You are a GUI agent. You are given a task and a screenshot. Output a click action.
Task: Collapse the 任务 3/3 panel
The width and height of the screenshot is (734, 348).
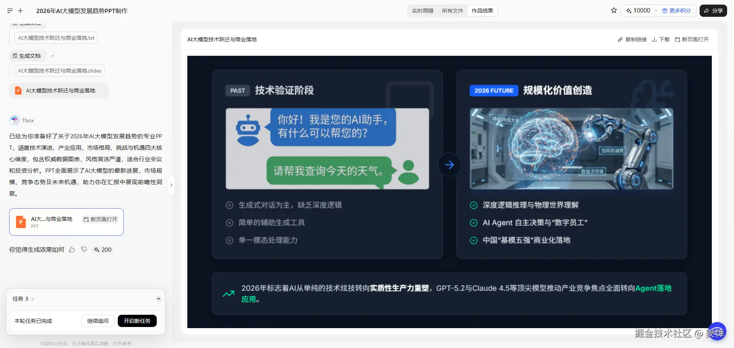coord(159,298)
